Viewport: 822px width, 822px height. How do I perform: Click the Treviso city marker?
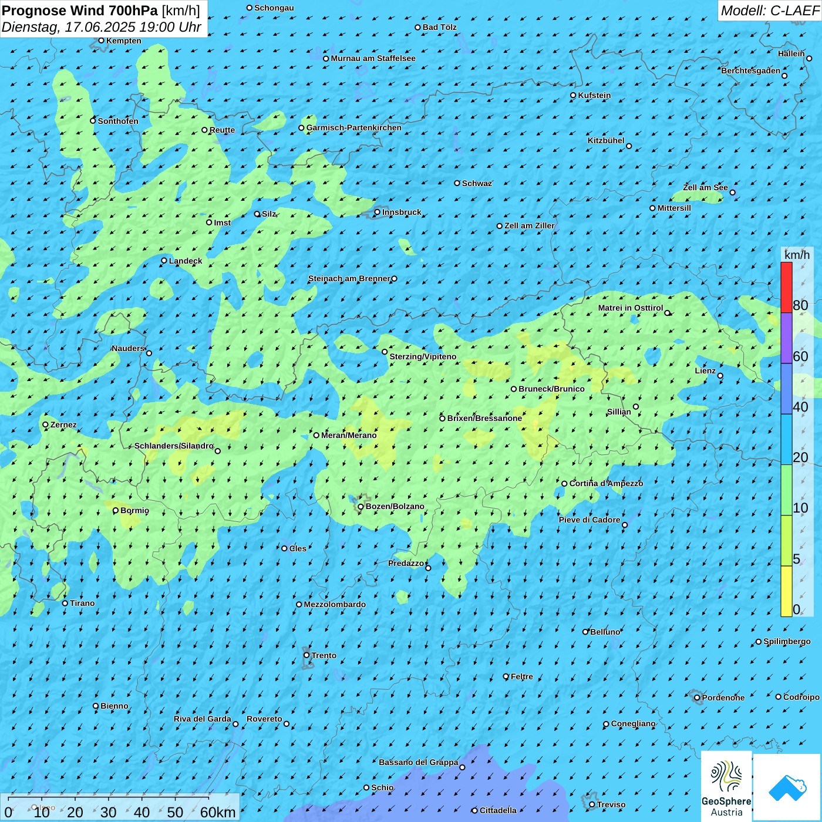coord(592,804)
